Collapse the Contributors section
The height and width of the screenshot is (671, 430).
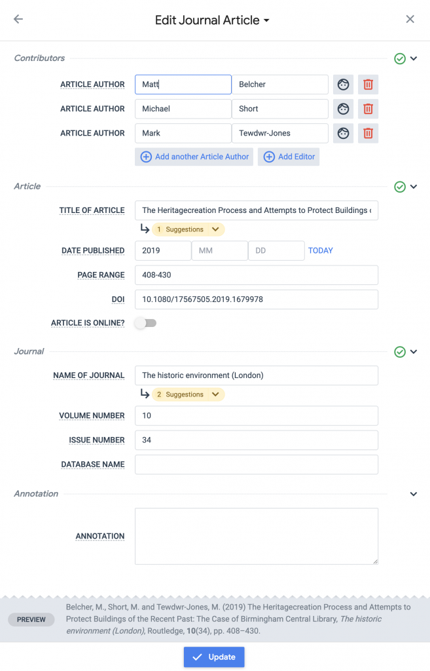(414, 58)
